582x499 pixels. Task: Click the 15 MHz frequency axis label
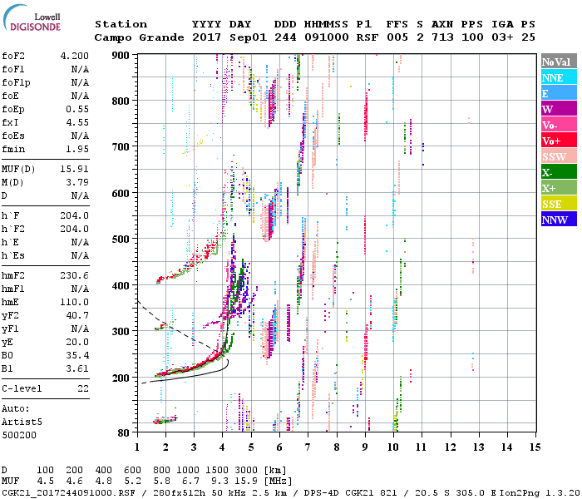pos(535,447)
